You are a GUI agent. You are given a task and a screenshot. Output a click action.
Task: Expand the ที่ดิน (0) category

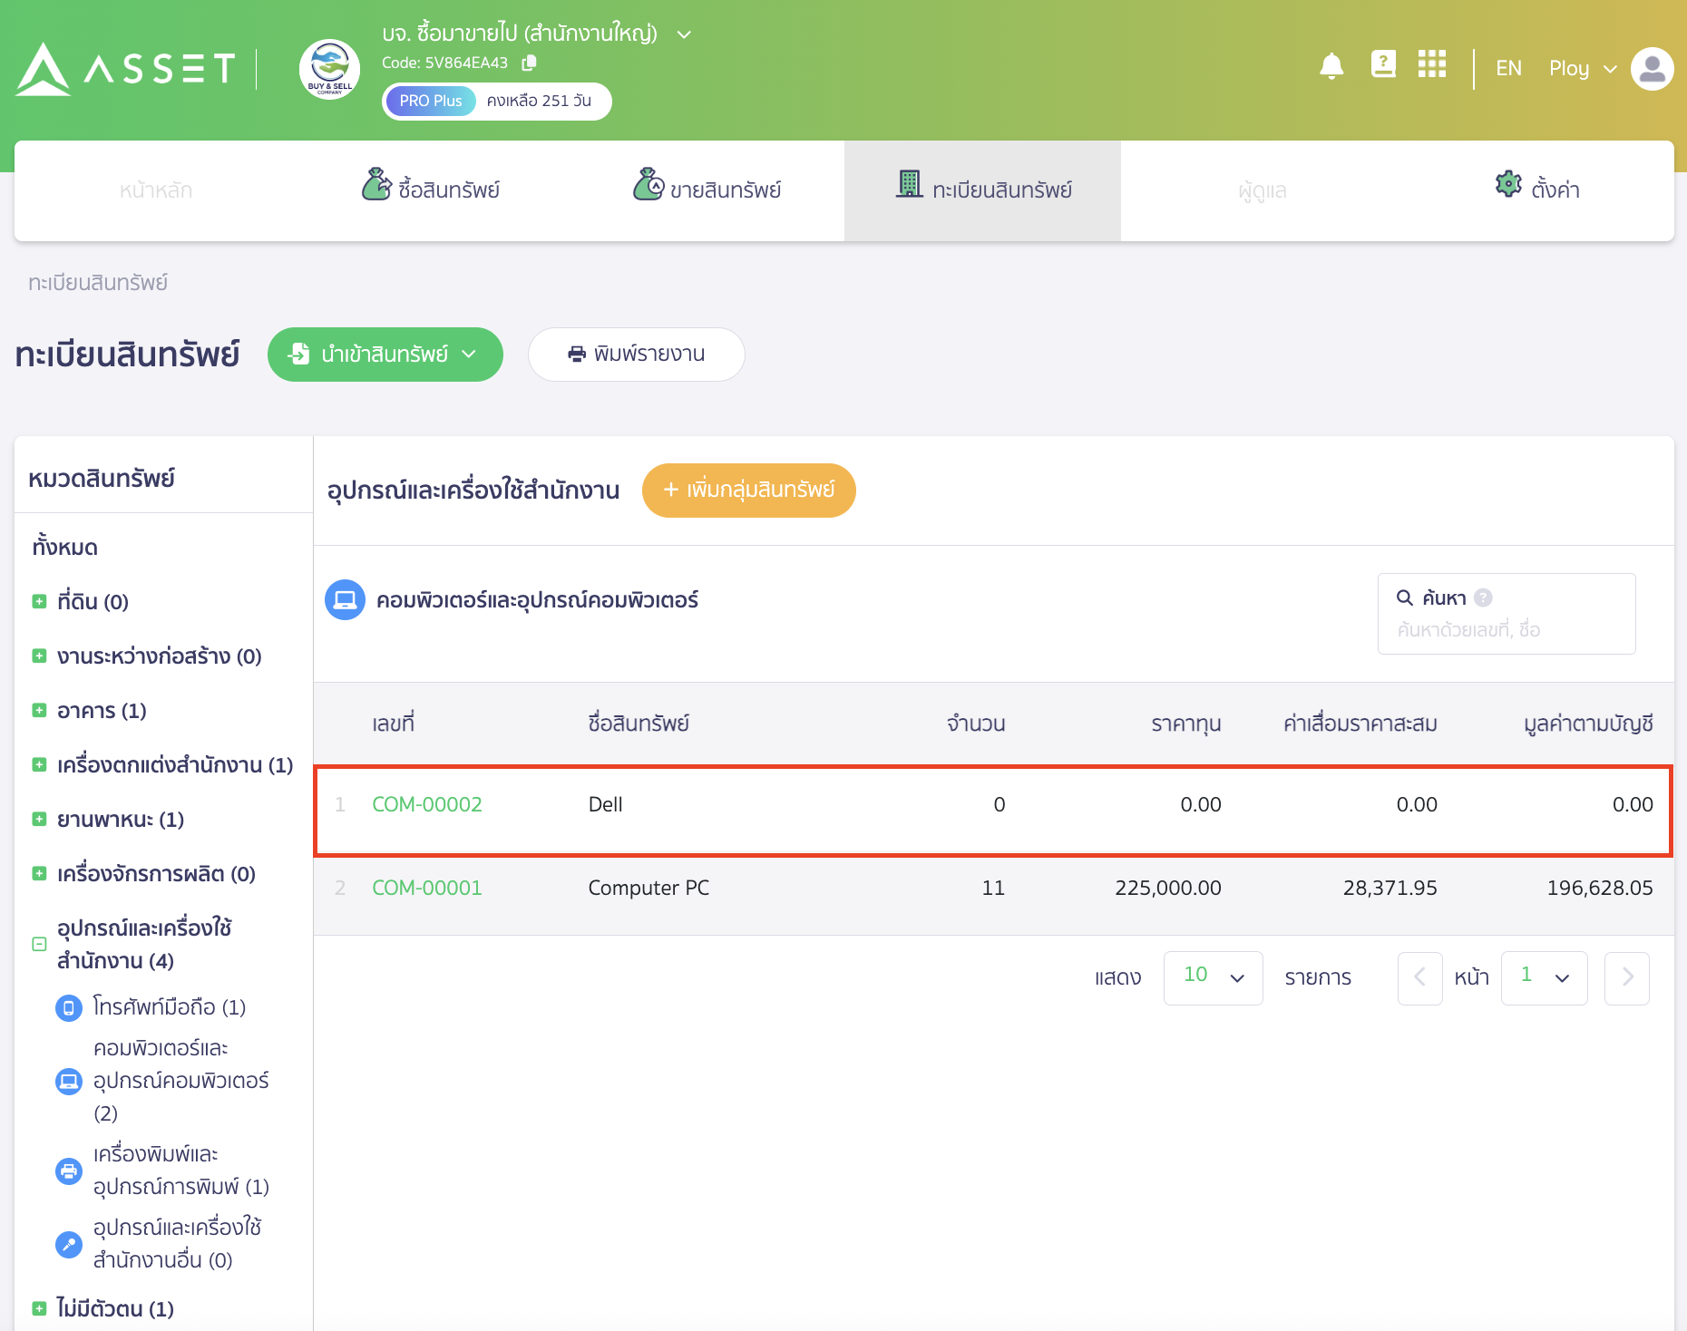pos(39,601)
